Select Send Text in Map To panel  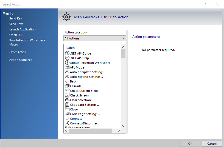pyautogui.click(x=16, y=24)
